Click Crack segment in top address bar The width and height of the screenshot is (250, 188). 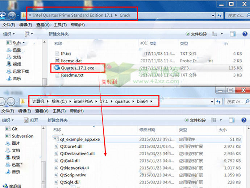tap(125, 15)
